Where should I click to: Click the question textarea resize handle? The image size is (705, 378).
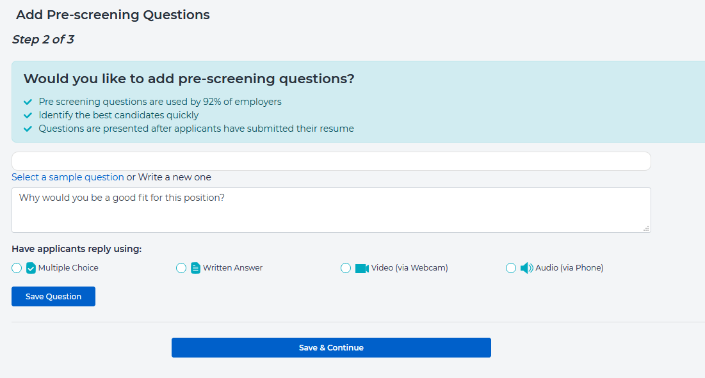pos(646,228)
